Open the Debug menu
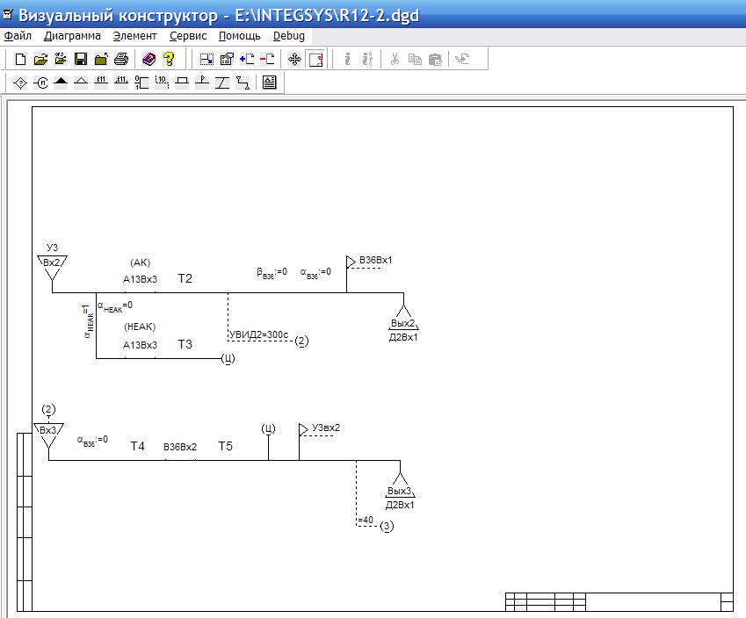The width and height of the screenshot is (746, 618). (289, 36)
